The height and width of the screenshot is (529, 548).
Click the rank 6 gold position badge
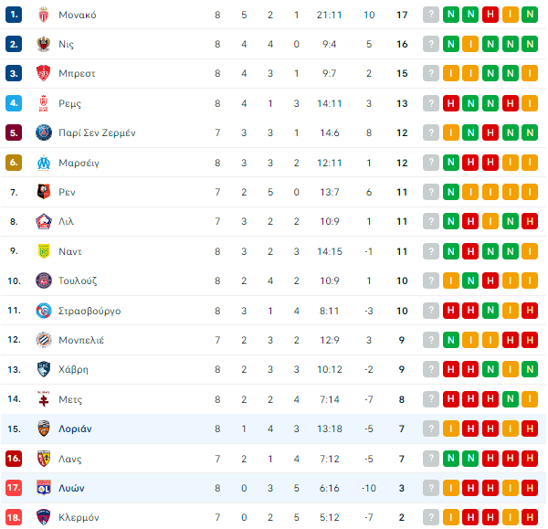coord(14,163)
